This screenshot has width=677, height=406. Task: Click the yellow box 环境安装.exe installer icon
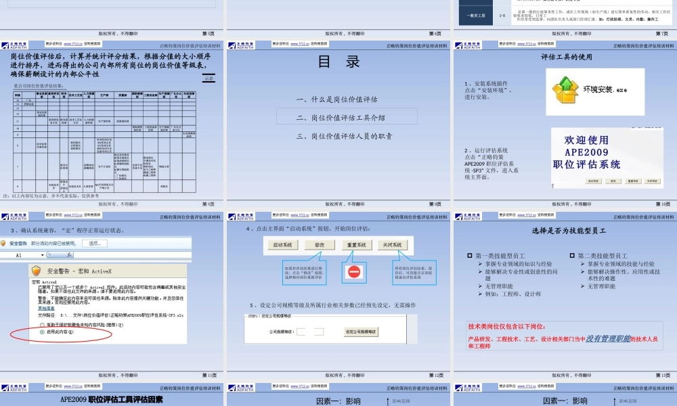(565, 90)
